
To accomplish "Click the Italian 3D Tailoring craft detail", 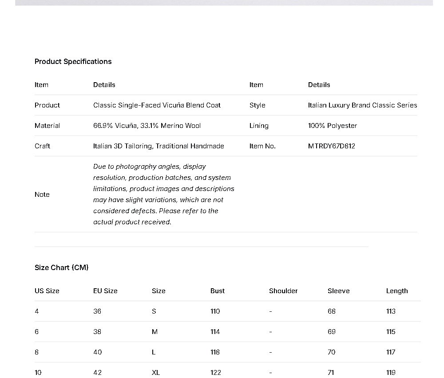I will tap(159, 146).
